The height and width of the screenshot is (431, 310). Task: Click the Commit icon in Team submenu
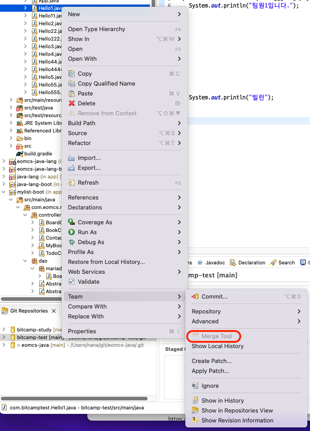click(195, 297)
